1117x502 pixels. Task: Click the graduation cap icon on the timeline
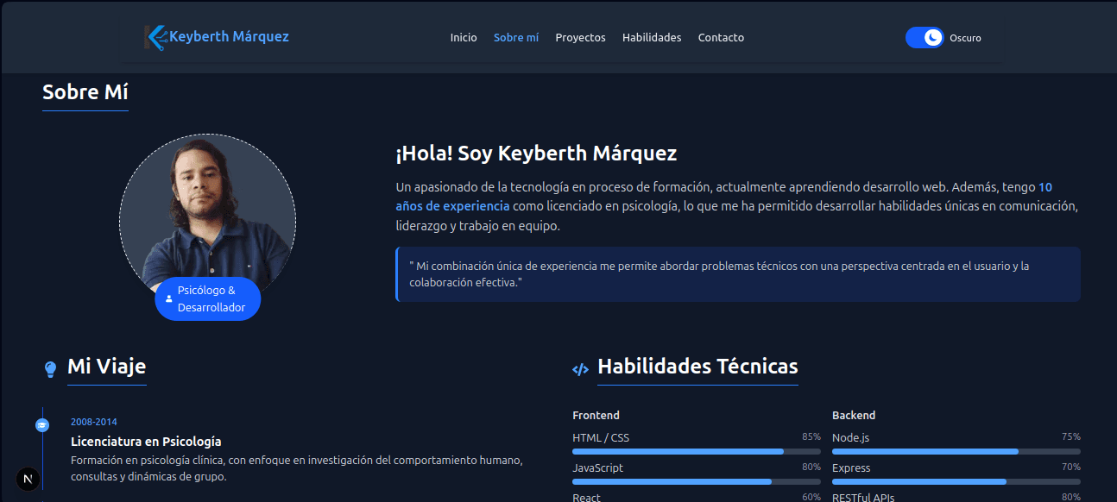click(41, 424)
